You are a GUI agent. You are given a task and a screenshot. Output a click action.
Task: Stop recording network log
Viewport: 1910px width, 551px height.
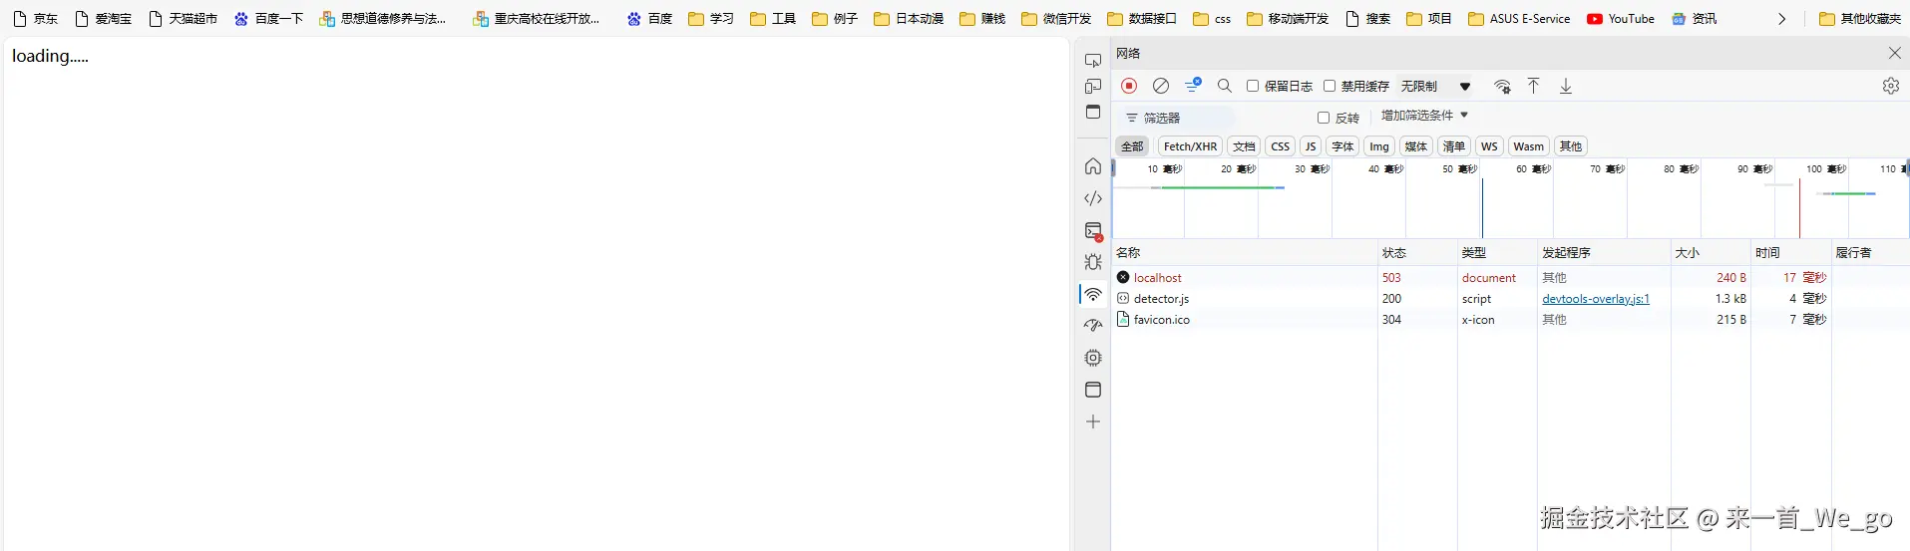tap(1129, 86)
